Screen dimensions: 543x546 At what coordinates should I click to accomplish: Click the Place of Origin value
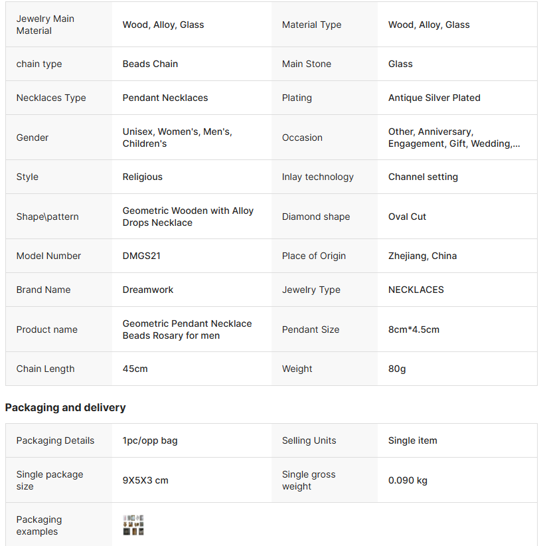click(x=422, y=256)
